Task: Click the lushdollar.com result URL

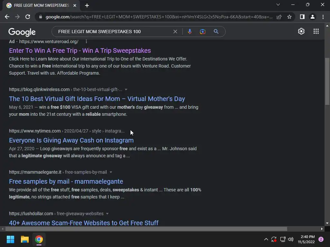Action: (31, 214)
